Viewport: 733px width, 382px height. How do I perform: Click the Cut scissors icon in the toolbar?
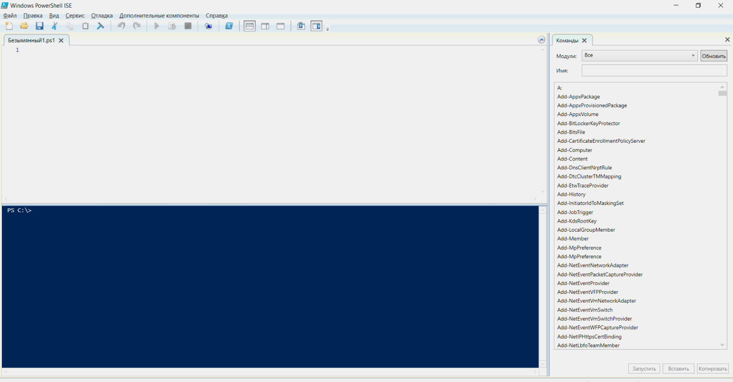click(55, 26)
